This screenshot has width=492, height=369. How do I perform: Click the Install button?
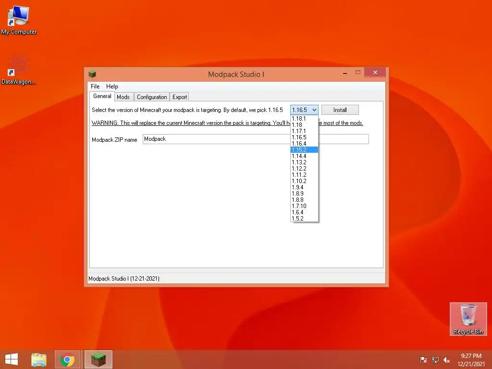(x=340, y=110)
